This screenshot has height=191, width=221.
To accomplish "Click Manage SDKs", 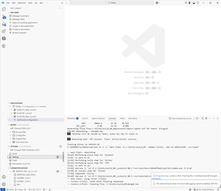I will [18, 19].
